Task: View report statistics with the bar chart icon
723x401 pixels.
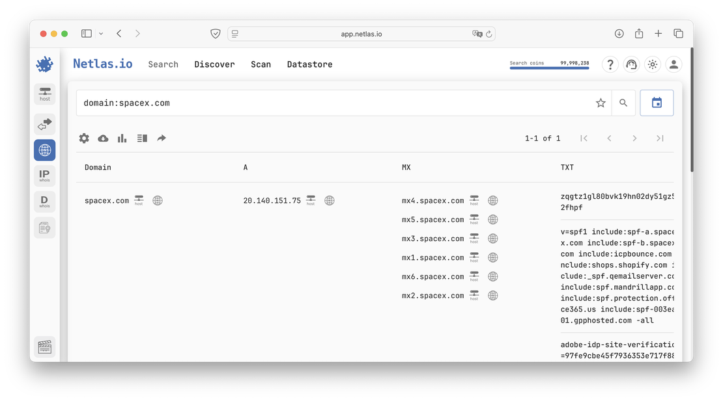Action: pyautogui.click(x=122, y=138)
